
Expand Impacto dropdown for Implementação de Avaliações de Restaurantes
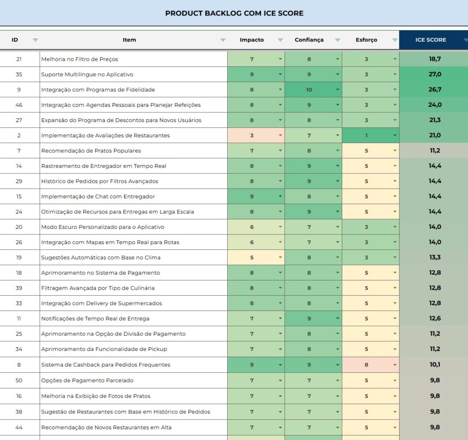pyautogui.click(x=280, y=135)
